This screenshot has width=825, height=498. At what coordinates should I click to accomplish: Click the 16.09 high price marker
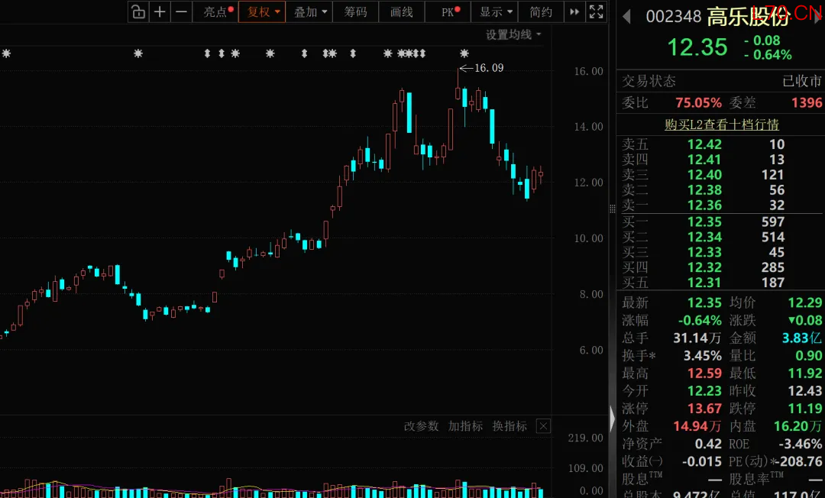pyautogui.click(x=481, y=68)
